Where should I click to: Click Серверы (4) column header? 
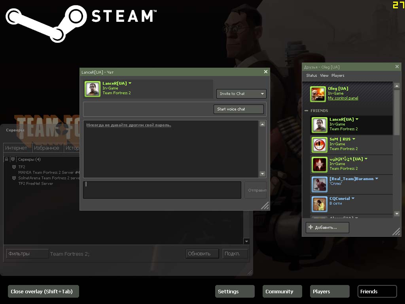point(29,159)
